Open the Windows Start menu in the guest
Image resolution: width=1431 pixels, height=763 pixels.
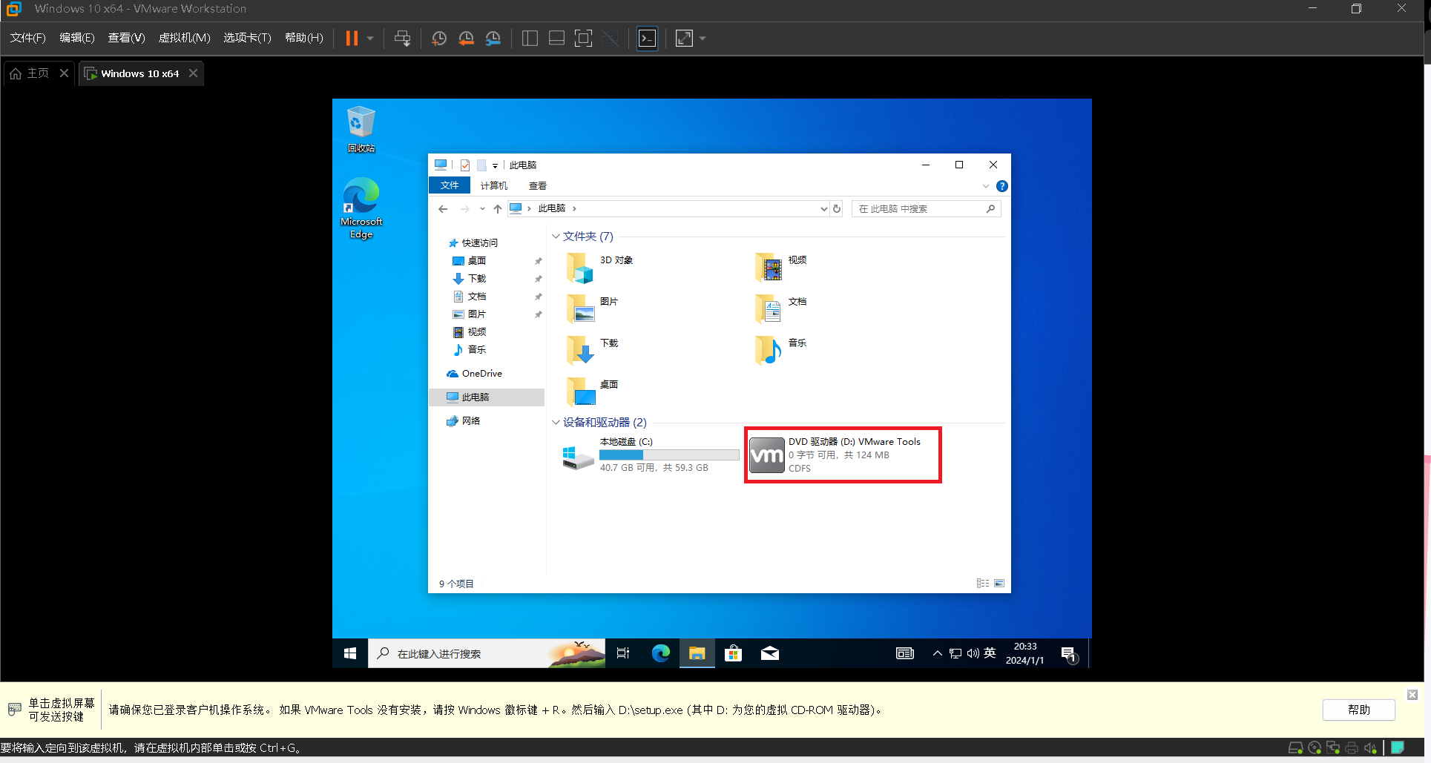pos(350,653)
